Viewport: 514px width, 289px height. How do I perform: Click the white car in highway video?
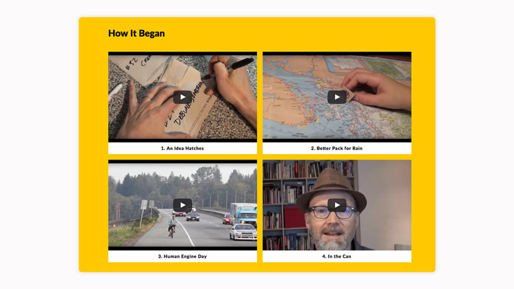point(243,231)
